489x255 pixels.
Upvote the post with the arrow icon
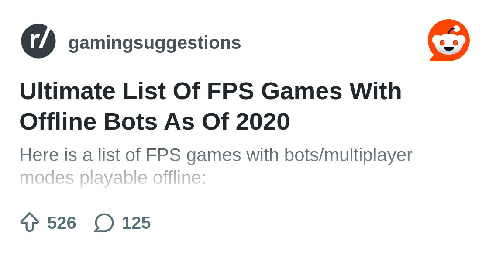coord(30,222)
